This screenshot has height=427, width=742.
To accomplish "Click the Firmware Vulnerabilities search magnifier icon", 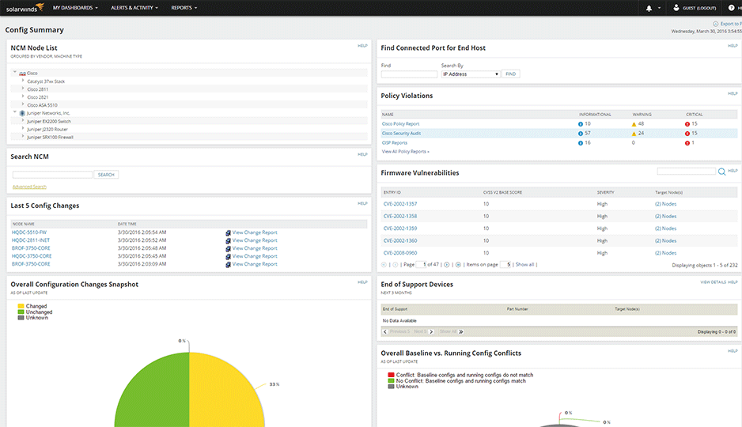I will (x=721, y=172).
